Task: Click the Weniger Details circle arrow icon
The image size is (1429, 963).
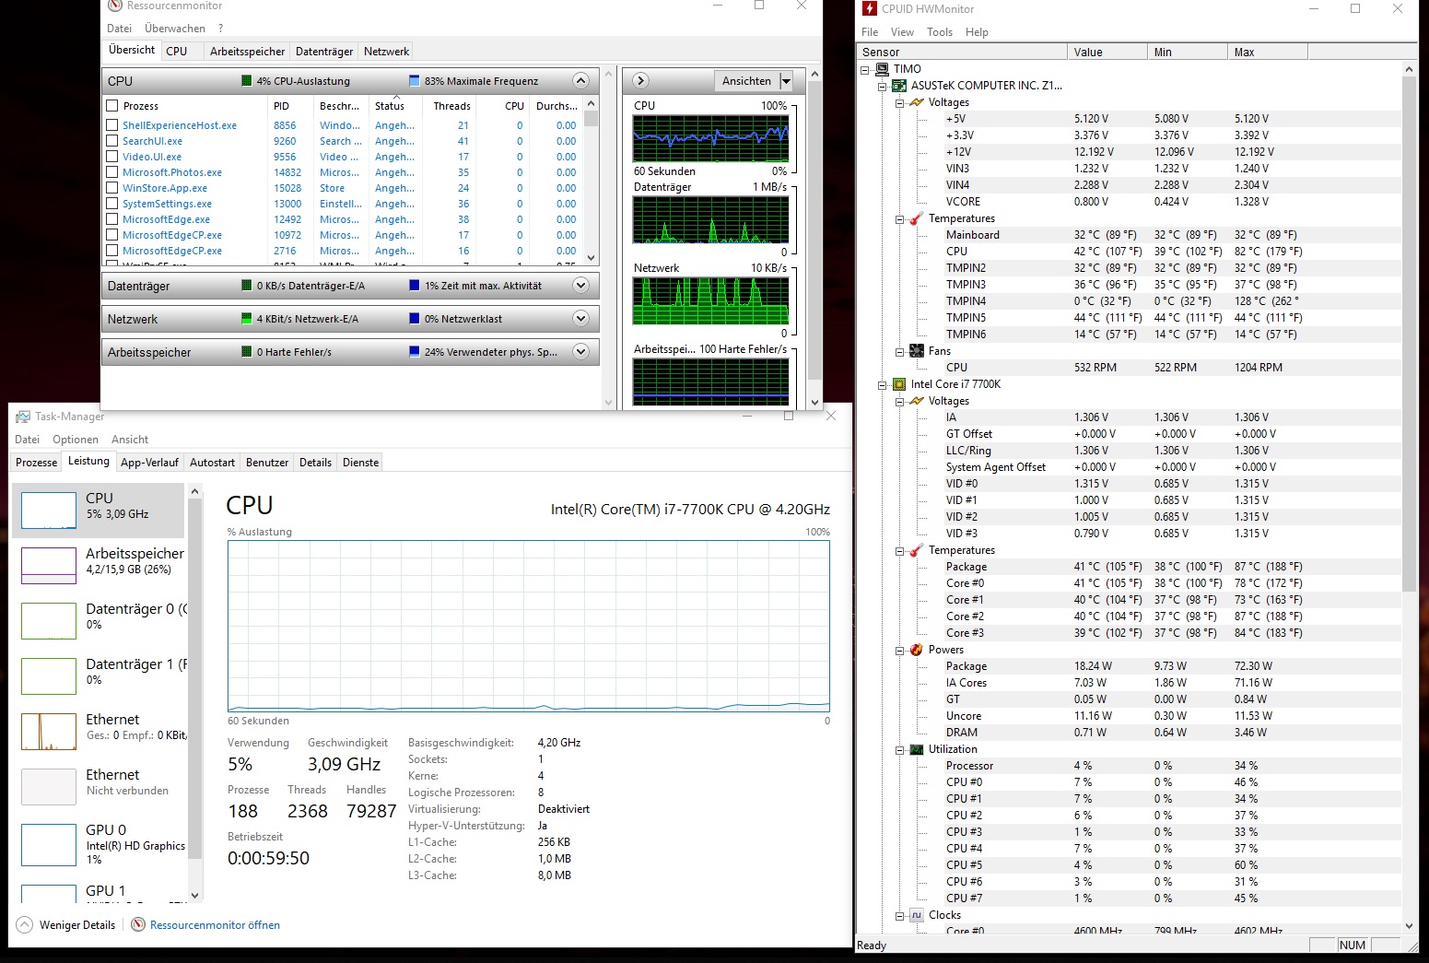Action: click(x=25, y=925)
